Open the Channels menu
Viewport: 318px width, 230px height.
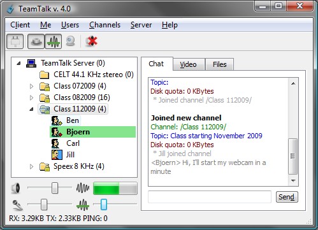(x=105, y=25)
